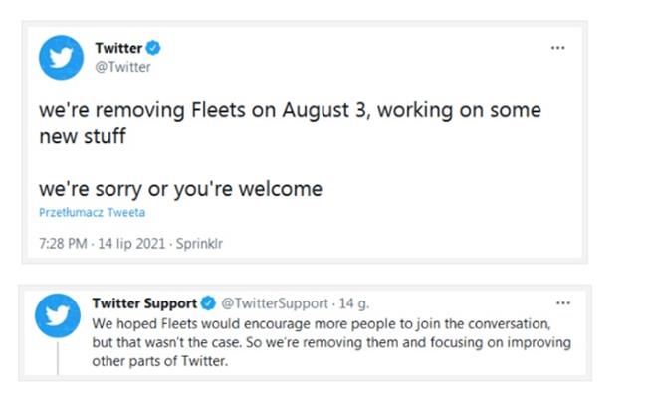The height and width of the screenshot is (401, 647).
Task: Click the Twitter profile avatar in the first tweet
Action: coord(61,57)
